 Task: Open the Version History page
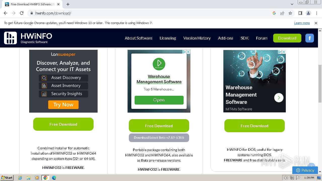pyautogui.click(x=197, y=38)
